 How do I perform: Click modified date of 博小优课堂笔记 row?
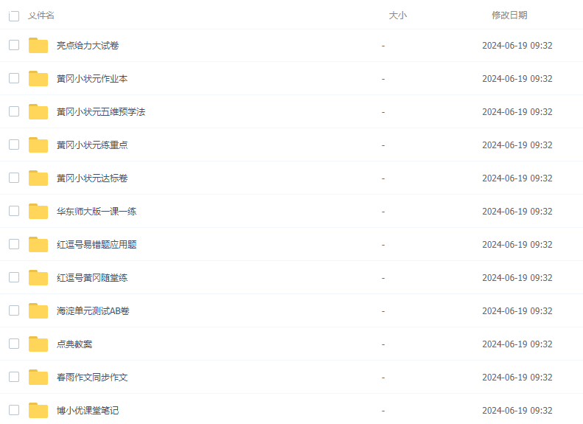517,410
